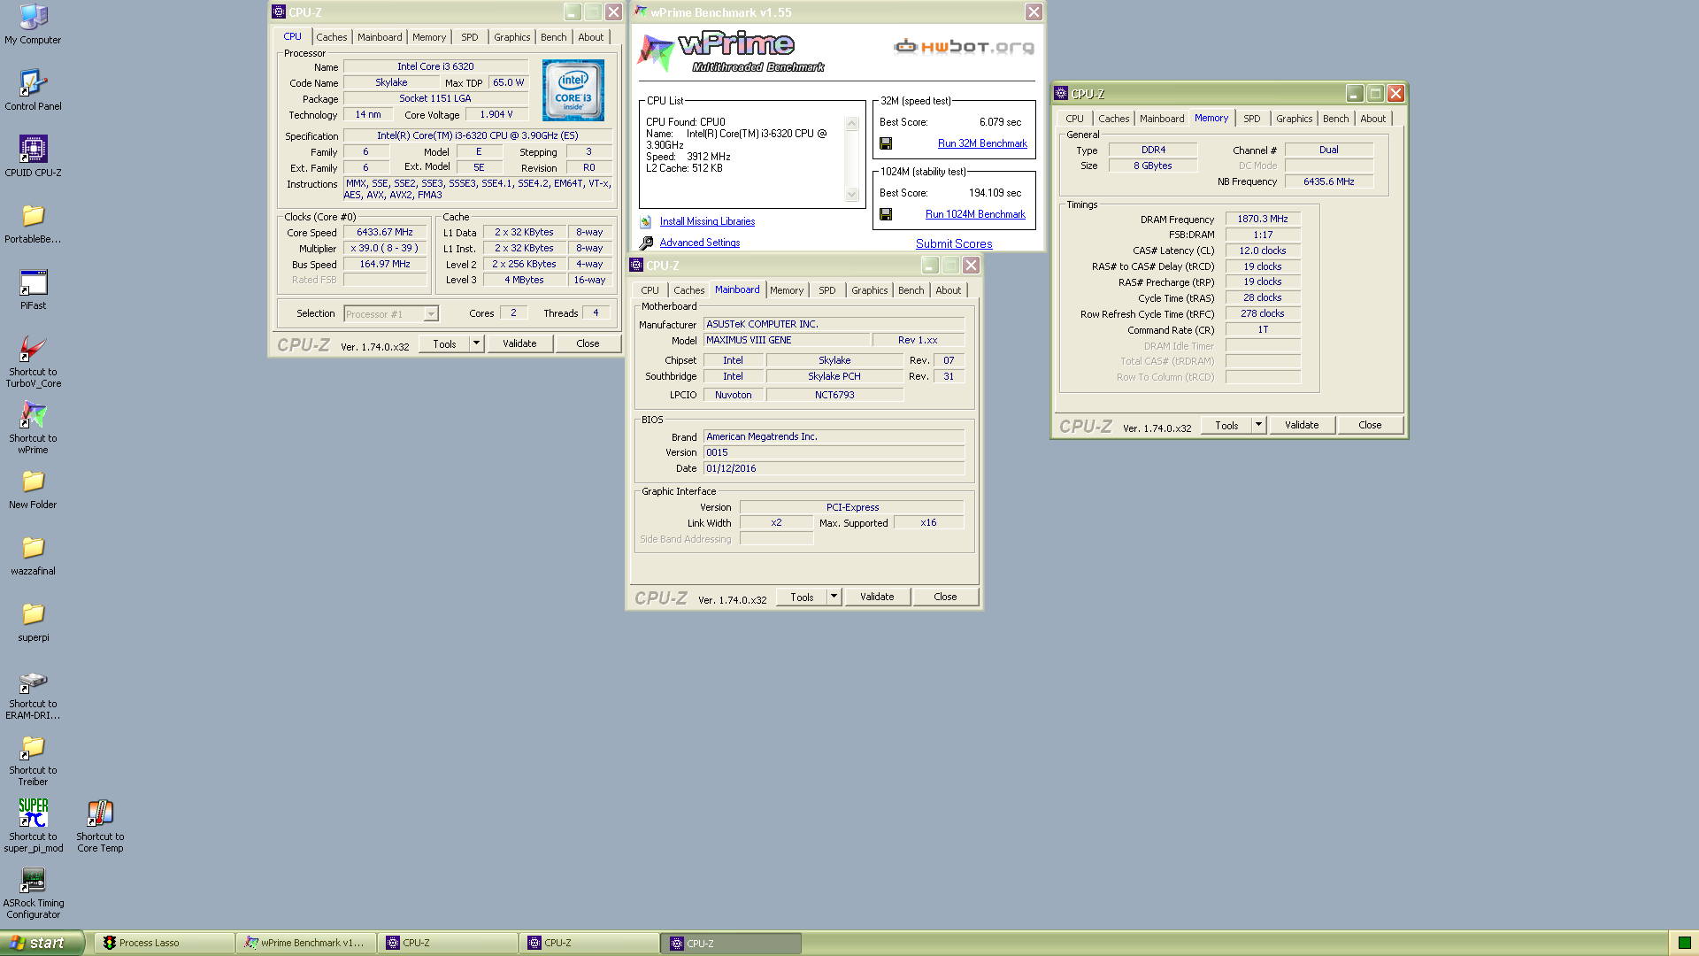Click green system tray icon
The width and height of the screenshot is (1699, 956).
(x=1684, y=943)
